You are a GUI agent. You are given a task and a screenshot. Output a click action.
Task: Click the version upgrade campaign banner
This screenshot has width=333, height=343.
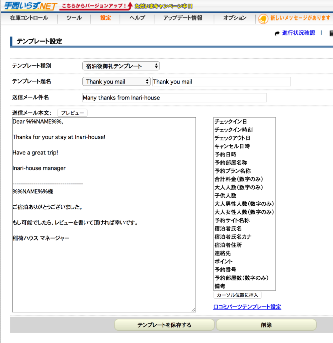[126, 6]
